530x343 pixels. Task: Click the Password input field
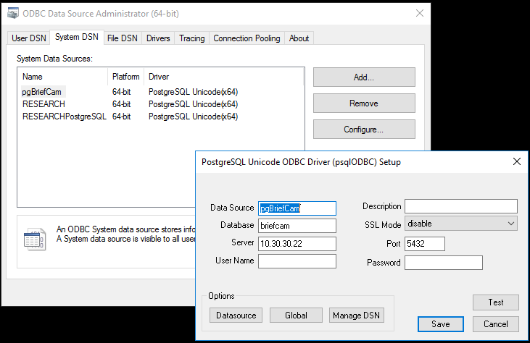click(444, 263)
